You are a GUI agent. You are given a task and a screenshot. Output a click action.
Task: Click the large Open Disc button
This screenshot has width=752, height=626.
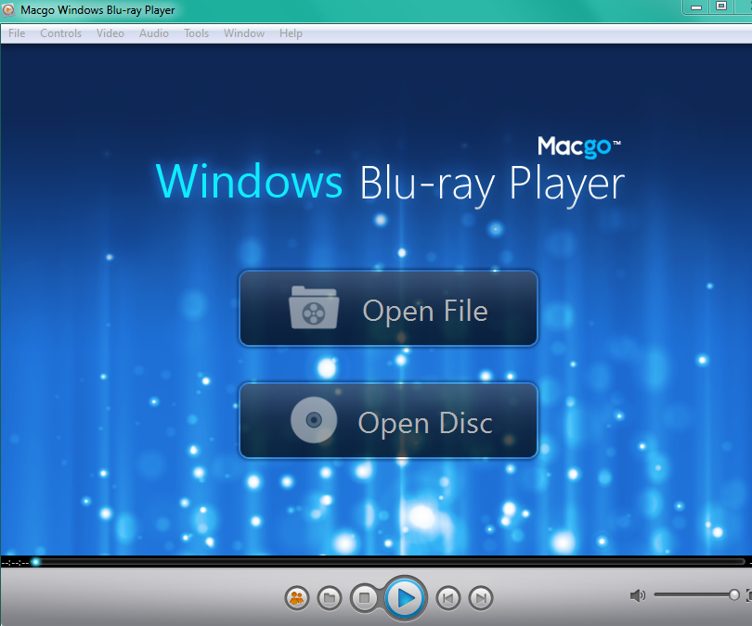pos(388,420)
